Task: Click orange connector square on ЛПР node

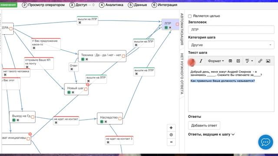Action: (177, 24)
